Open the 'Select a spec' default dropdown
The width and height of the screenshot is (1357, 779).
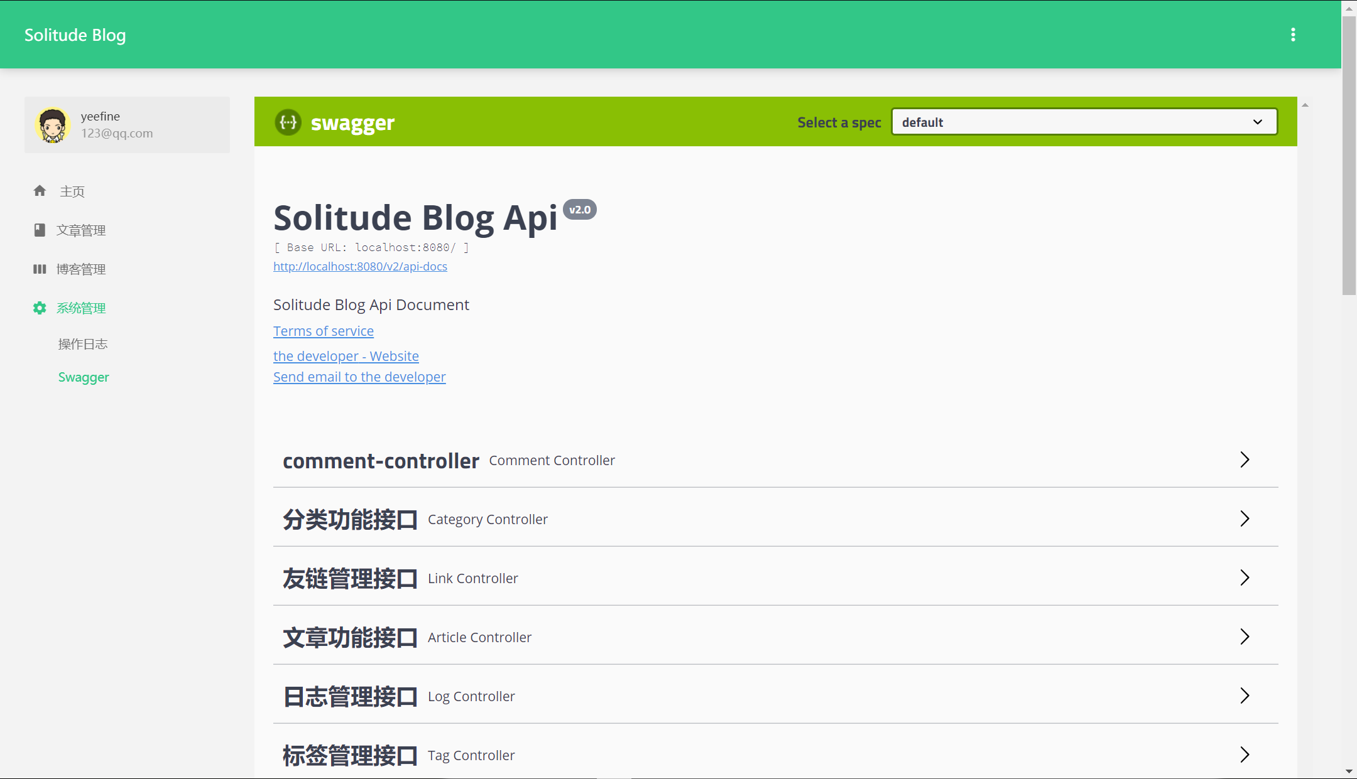tap(1084, 122)
